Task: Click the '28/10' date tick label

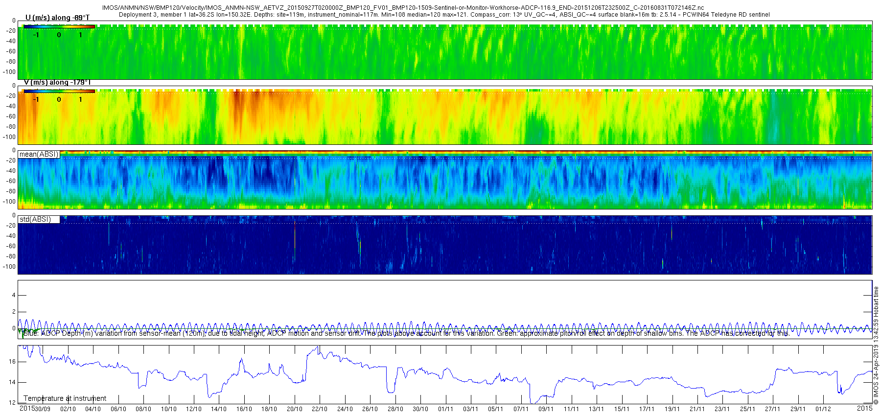Action: point(395,409)
